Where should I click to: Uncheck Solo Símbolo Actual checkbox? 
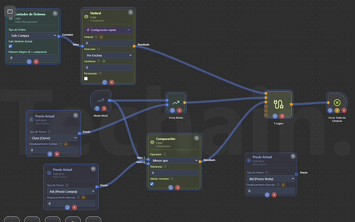tap(11, 46)
